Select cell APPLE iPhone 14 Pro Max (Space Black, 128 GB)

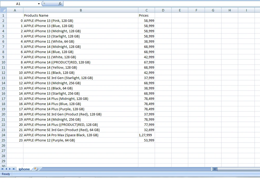81,135
